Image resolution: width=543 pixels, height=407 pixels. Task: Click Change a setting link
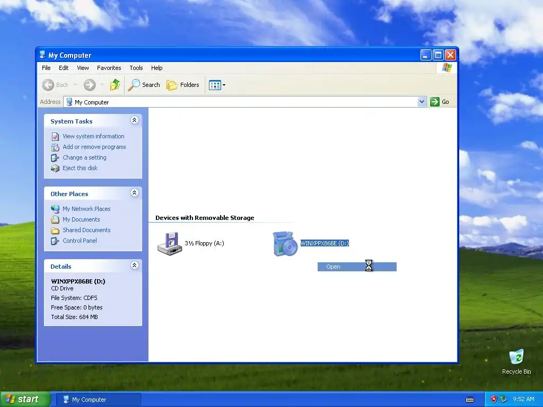coord(84,157)
